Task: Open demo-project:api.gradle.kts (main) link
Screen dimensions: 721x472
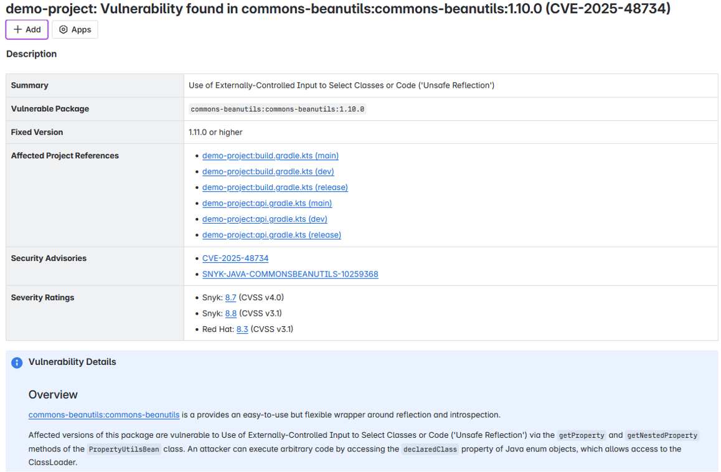Action: click(x=266, y=203)
